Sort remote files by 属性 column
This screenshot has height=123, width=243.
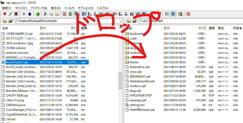pyautogui.click(x=224, y=28)
